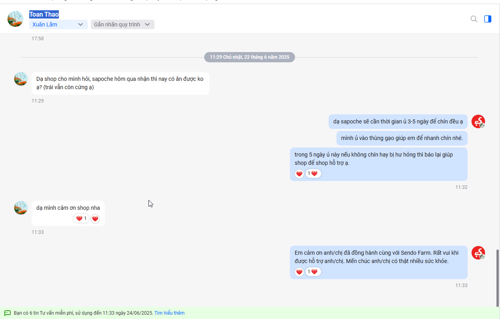
Task: Click the '1' heart count on the Sendo Farm message
Action: [x=313, y=272]
